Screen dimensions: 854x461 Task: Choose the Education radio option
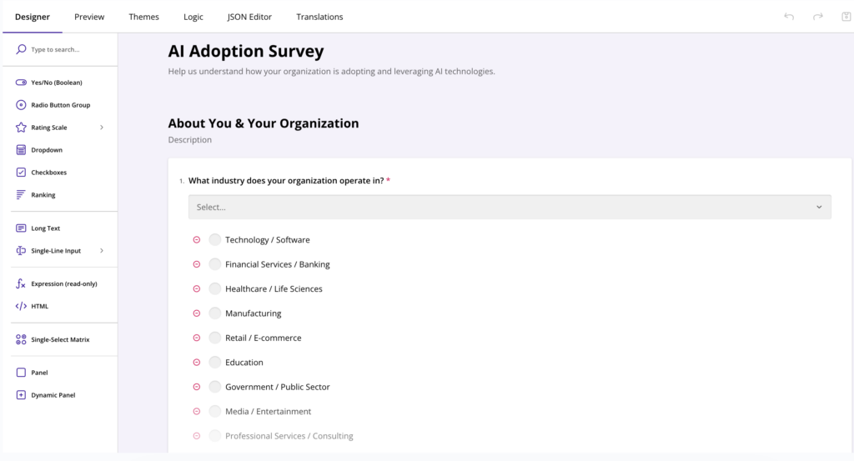coord(215,363)
